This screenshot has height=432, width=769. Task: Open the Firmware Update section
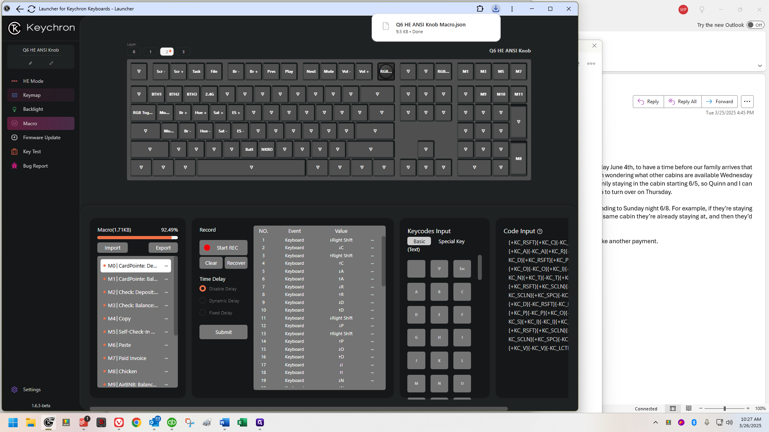pos(40,138)
